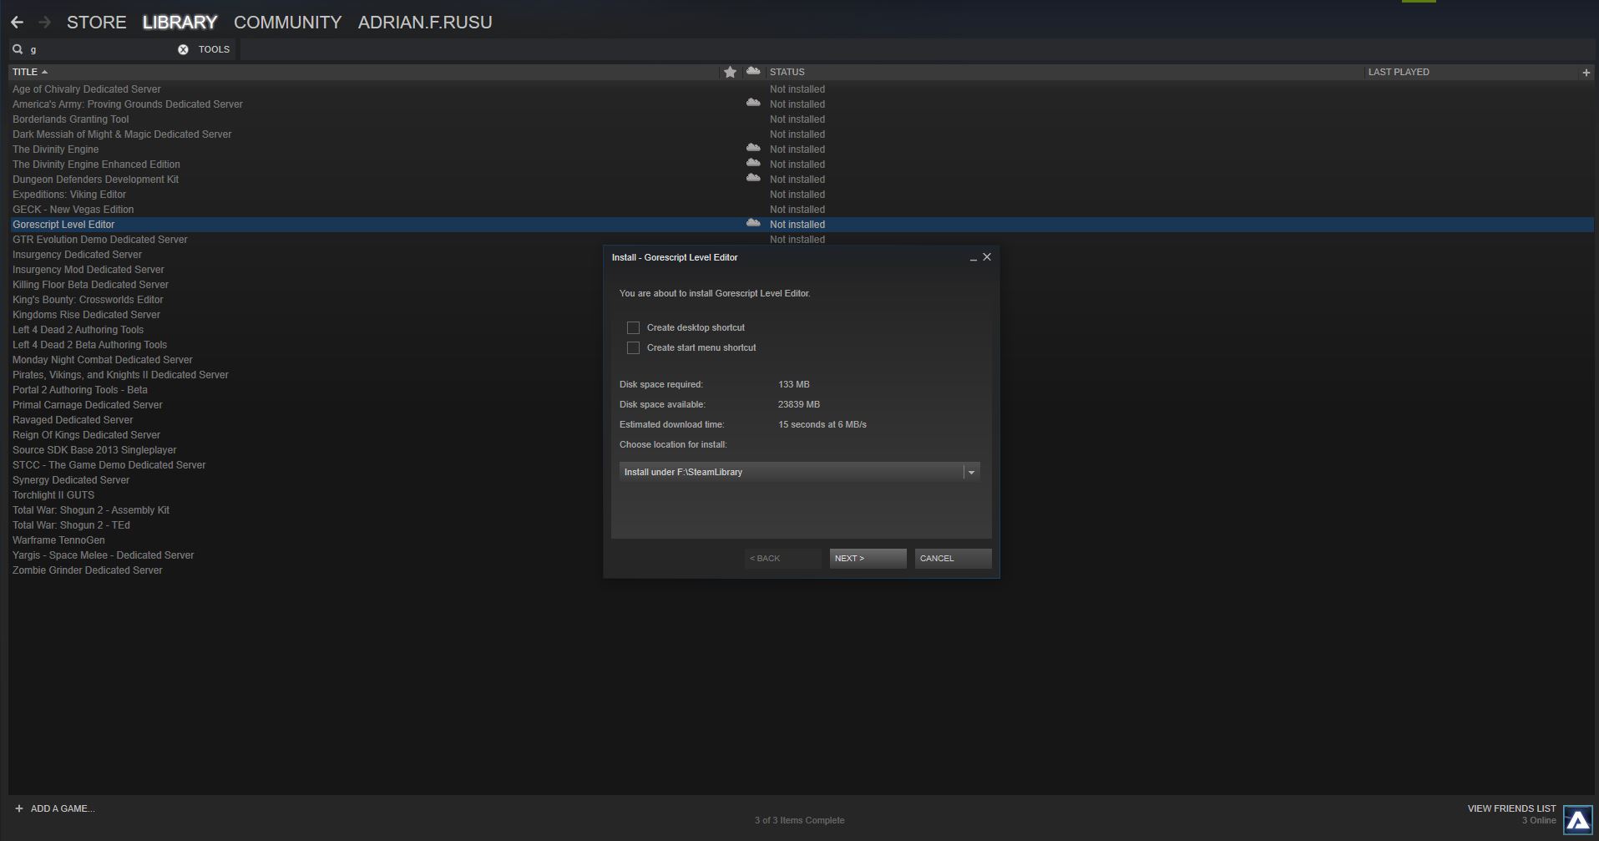Enable Create desktop shortcut
1599x841 pixels.
(x=633, y=328)
